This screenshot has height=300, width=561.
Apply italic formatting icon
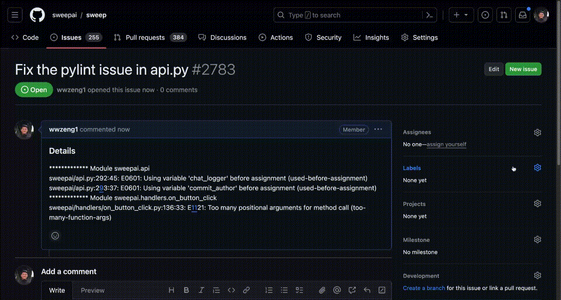coord(201,290)
